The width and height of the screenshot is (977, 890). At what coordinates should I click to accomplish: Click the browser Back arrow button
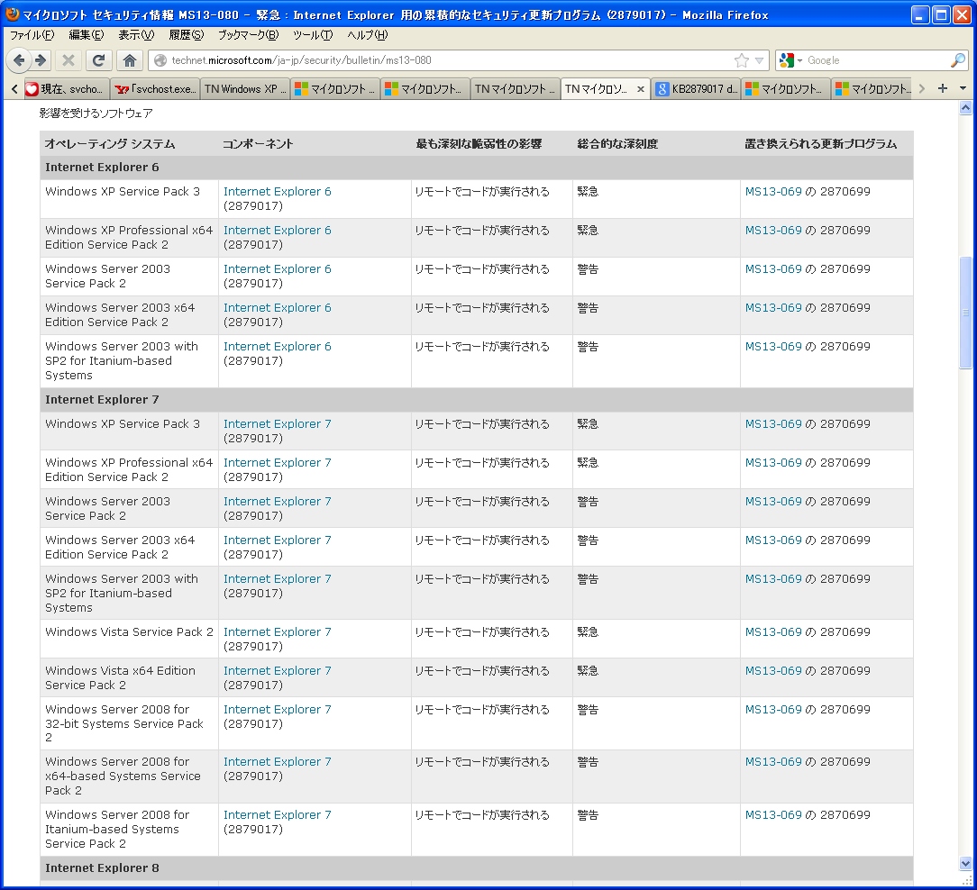pos(20,60)
